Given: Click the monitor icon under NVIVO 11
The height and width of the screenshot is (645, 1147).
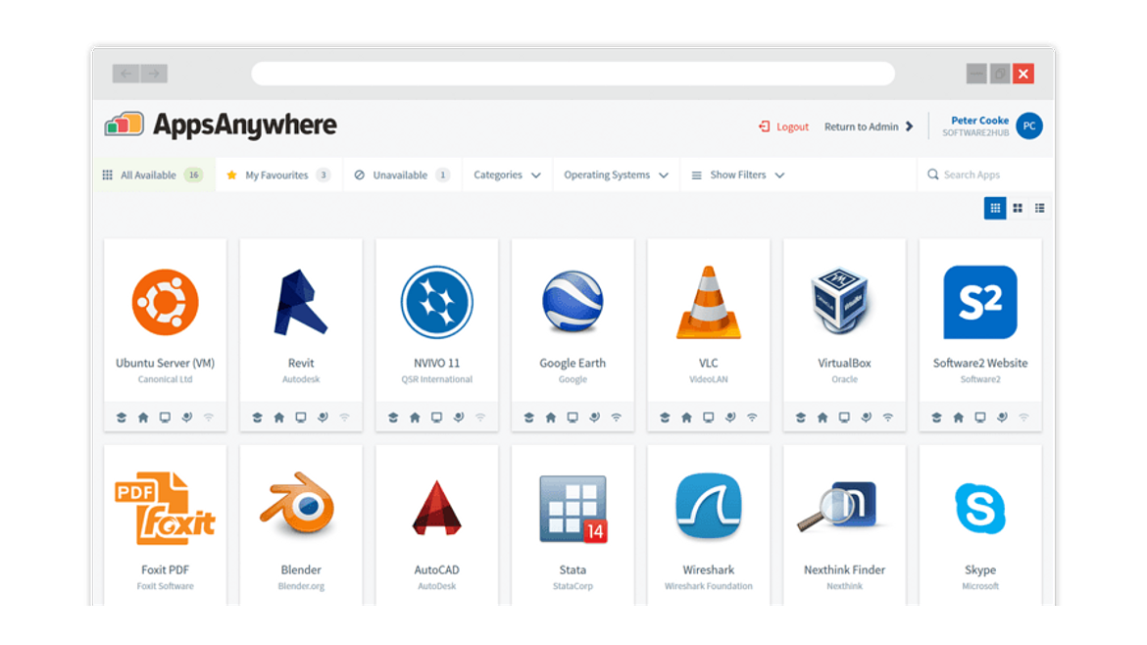Looking at the screenshot, I should (436, 418).
